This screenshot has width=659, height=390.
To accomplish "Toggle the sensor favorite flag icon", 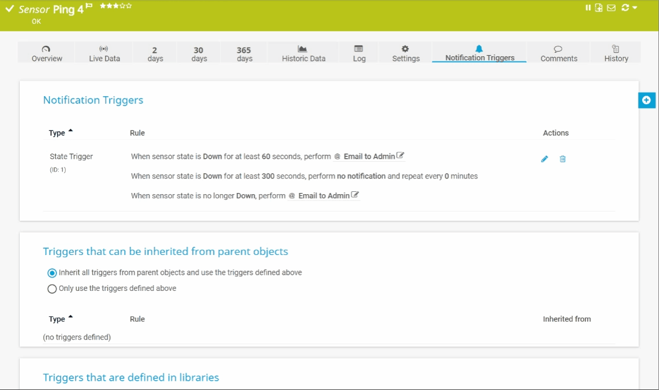I will [x=89, y=5].
